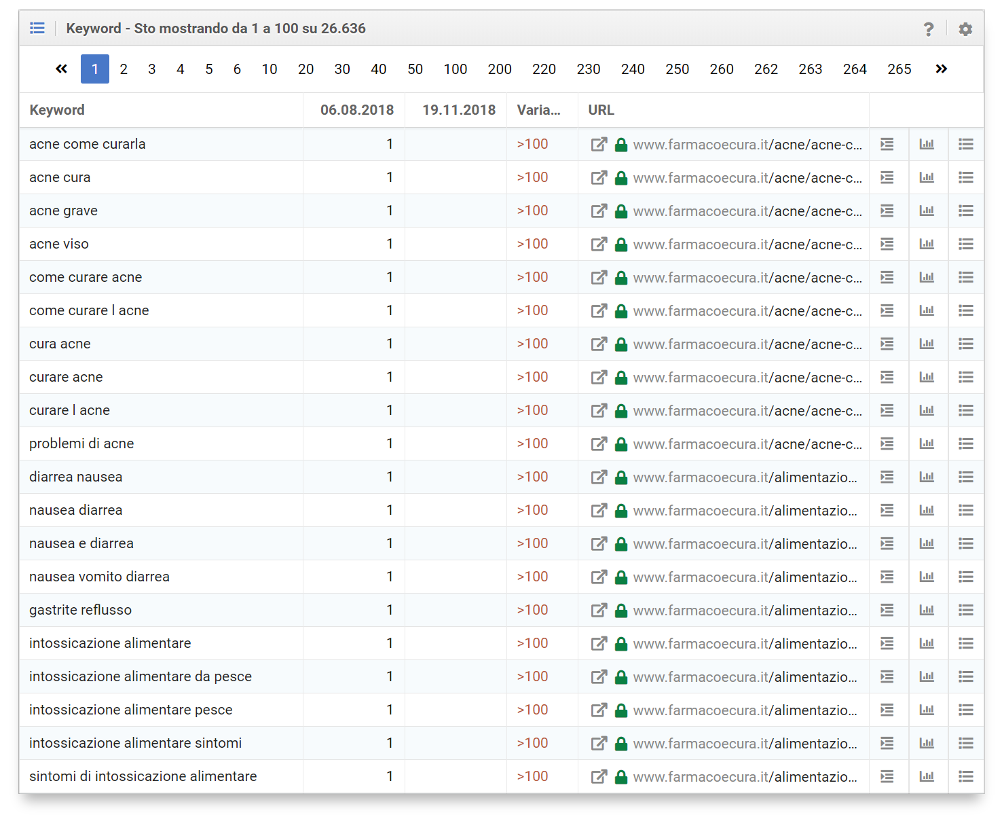Jump to page 100
This screenshot has height=815, width=1002.
tap(456, 69)
